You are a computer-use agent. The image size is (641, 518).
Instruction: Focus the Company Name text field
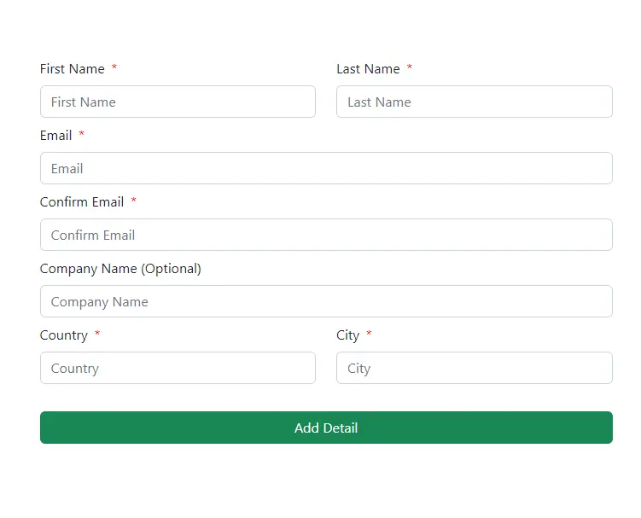click(326, 301)
